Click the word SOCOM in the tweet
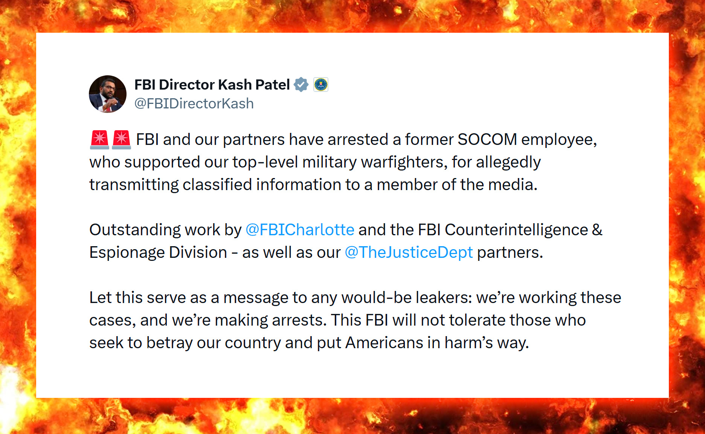705x434 pixels. (x=487, y=140)
